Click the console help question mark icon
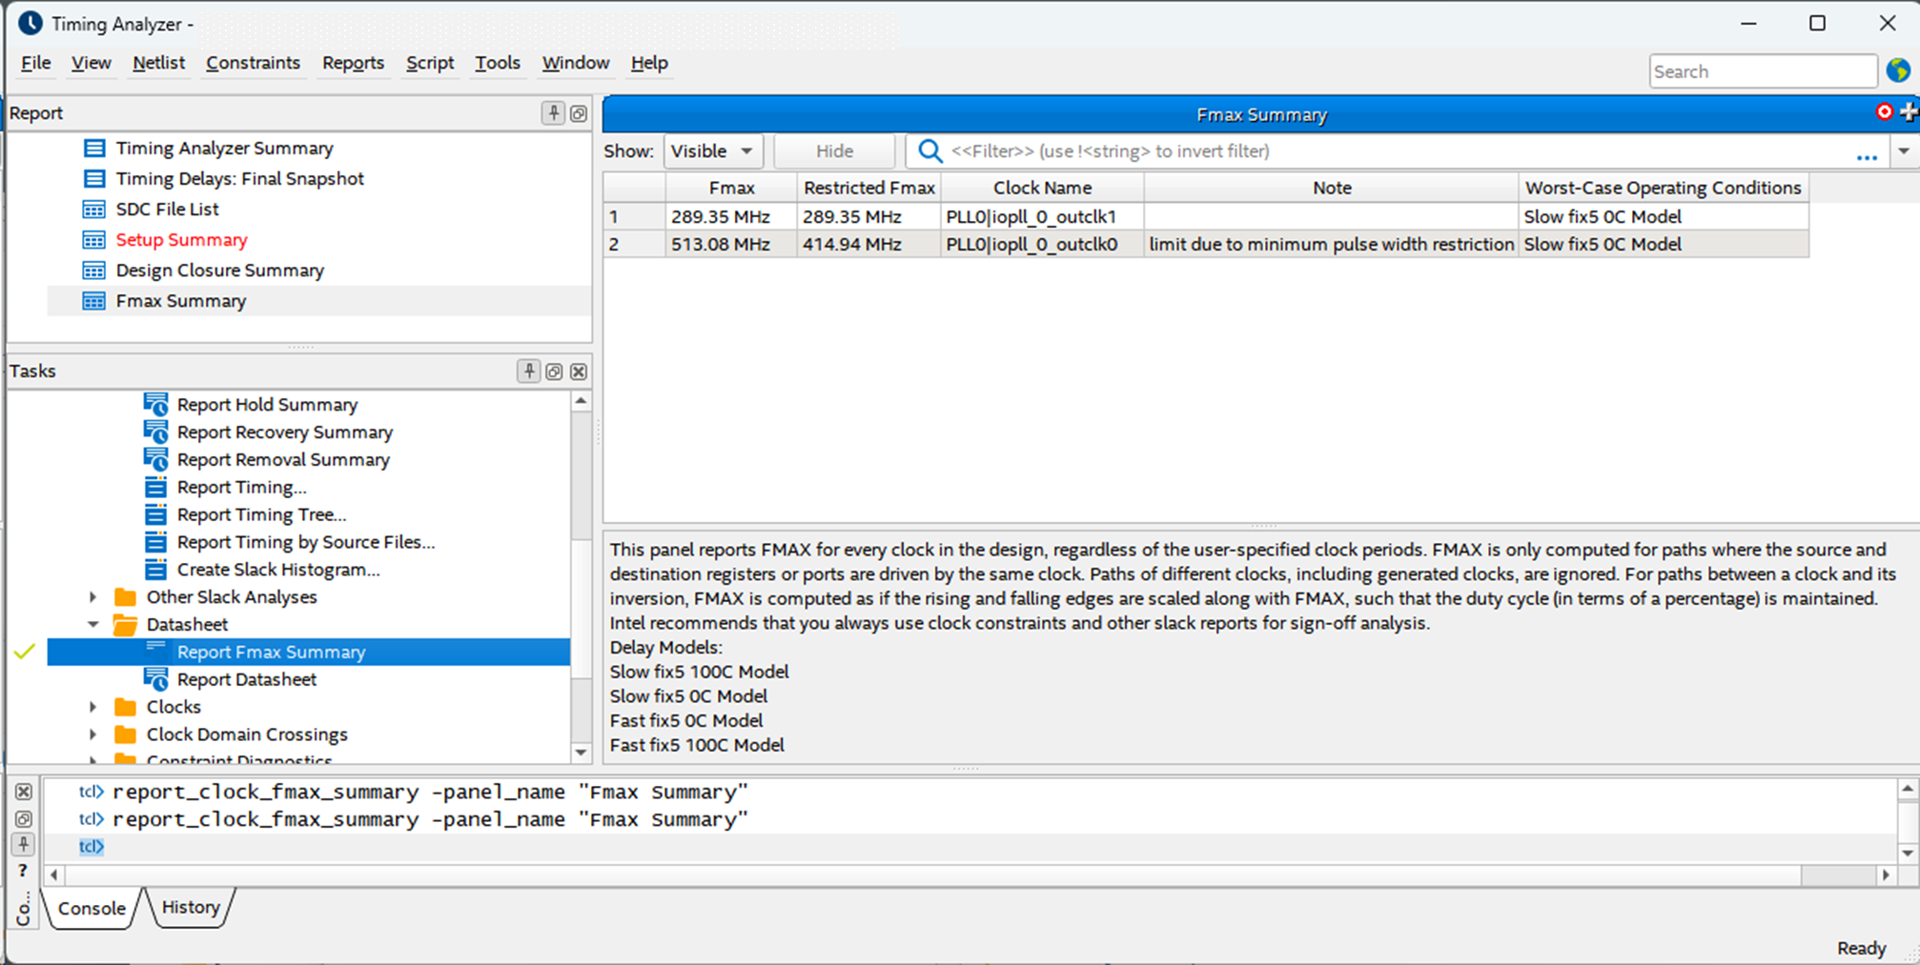Image resolution: width=1920 pixels, height=965 pixels. (23, 871)
